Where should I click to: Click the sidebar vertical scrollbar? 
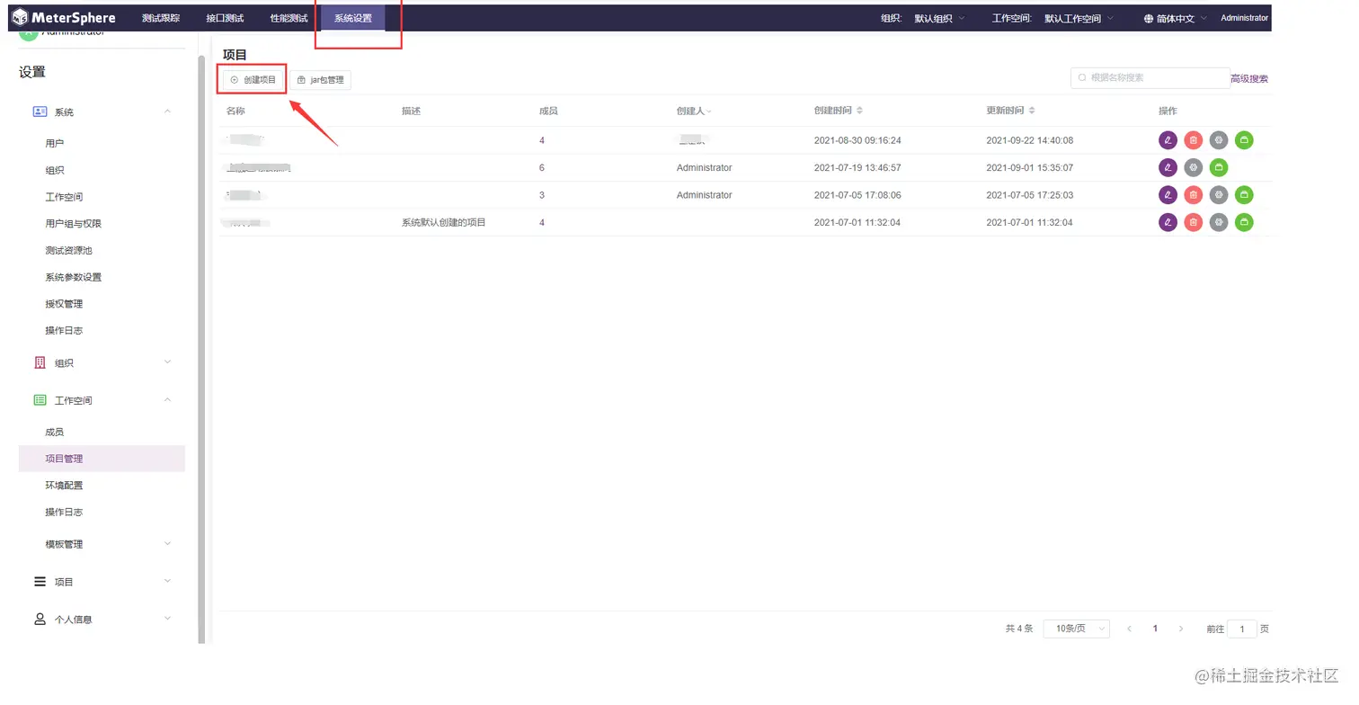click(201, 349)
